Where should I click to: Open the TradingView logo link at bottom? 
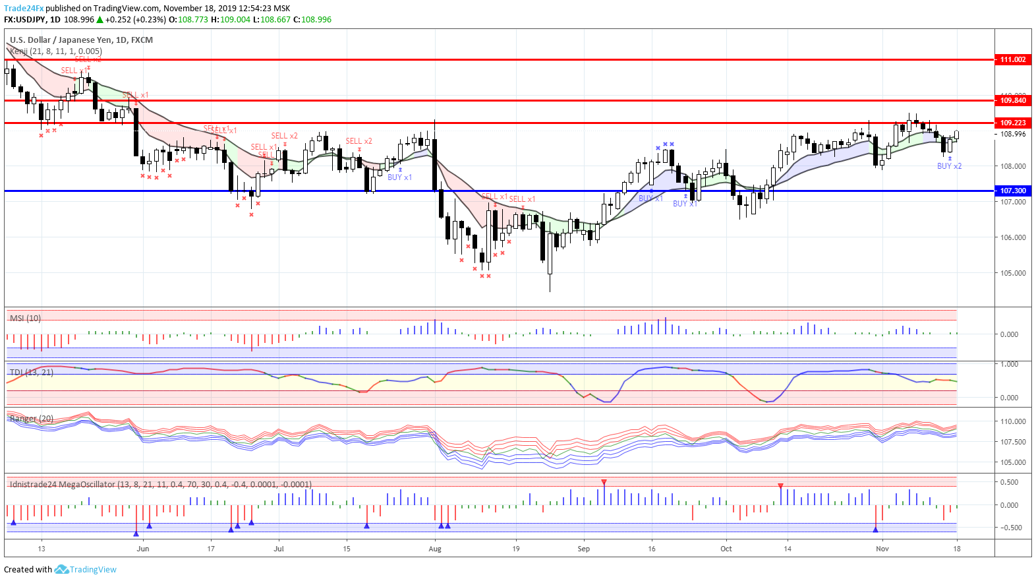pos(86,569)
